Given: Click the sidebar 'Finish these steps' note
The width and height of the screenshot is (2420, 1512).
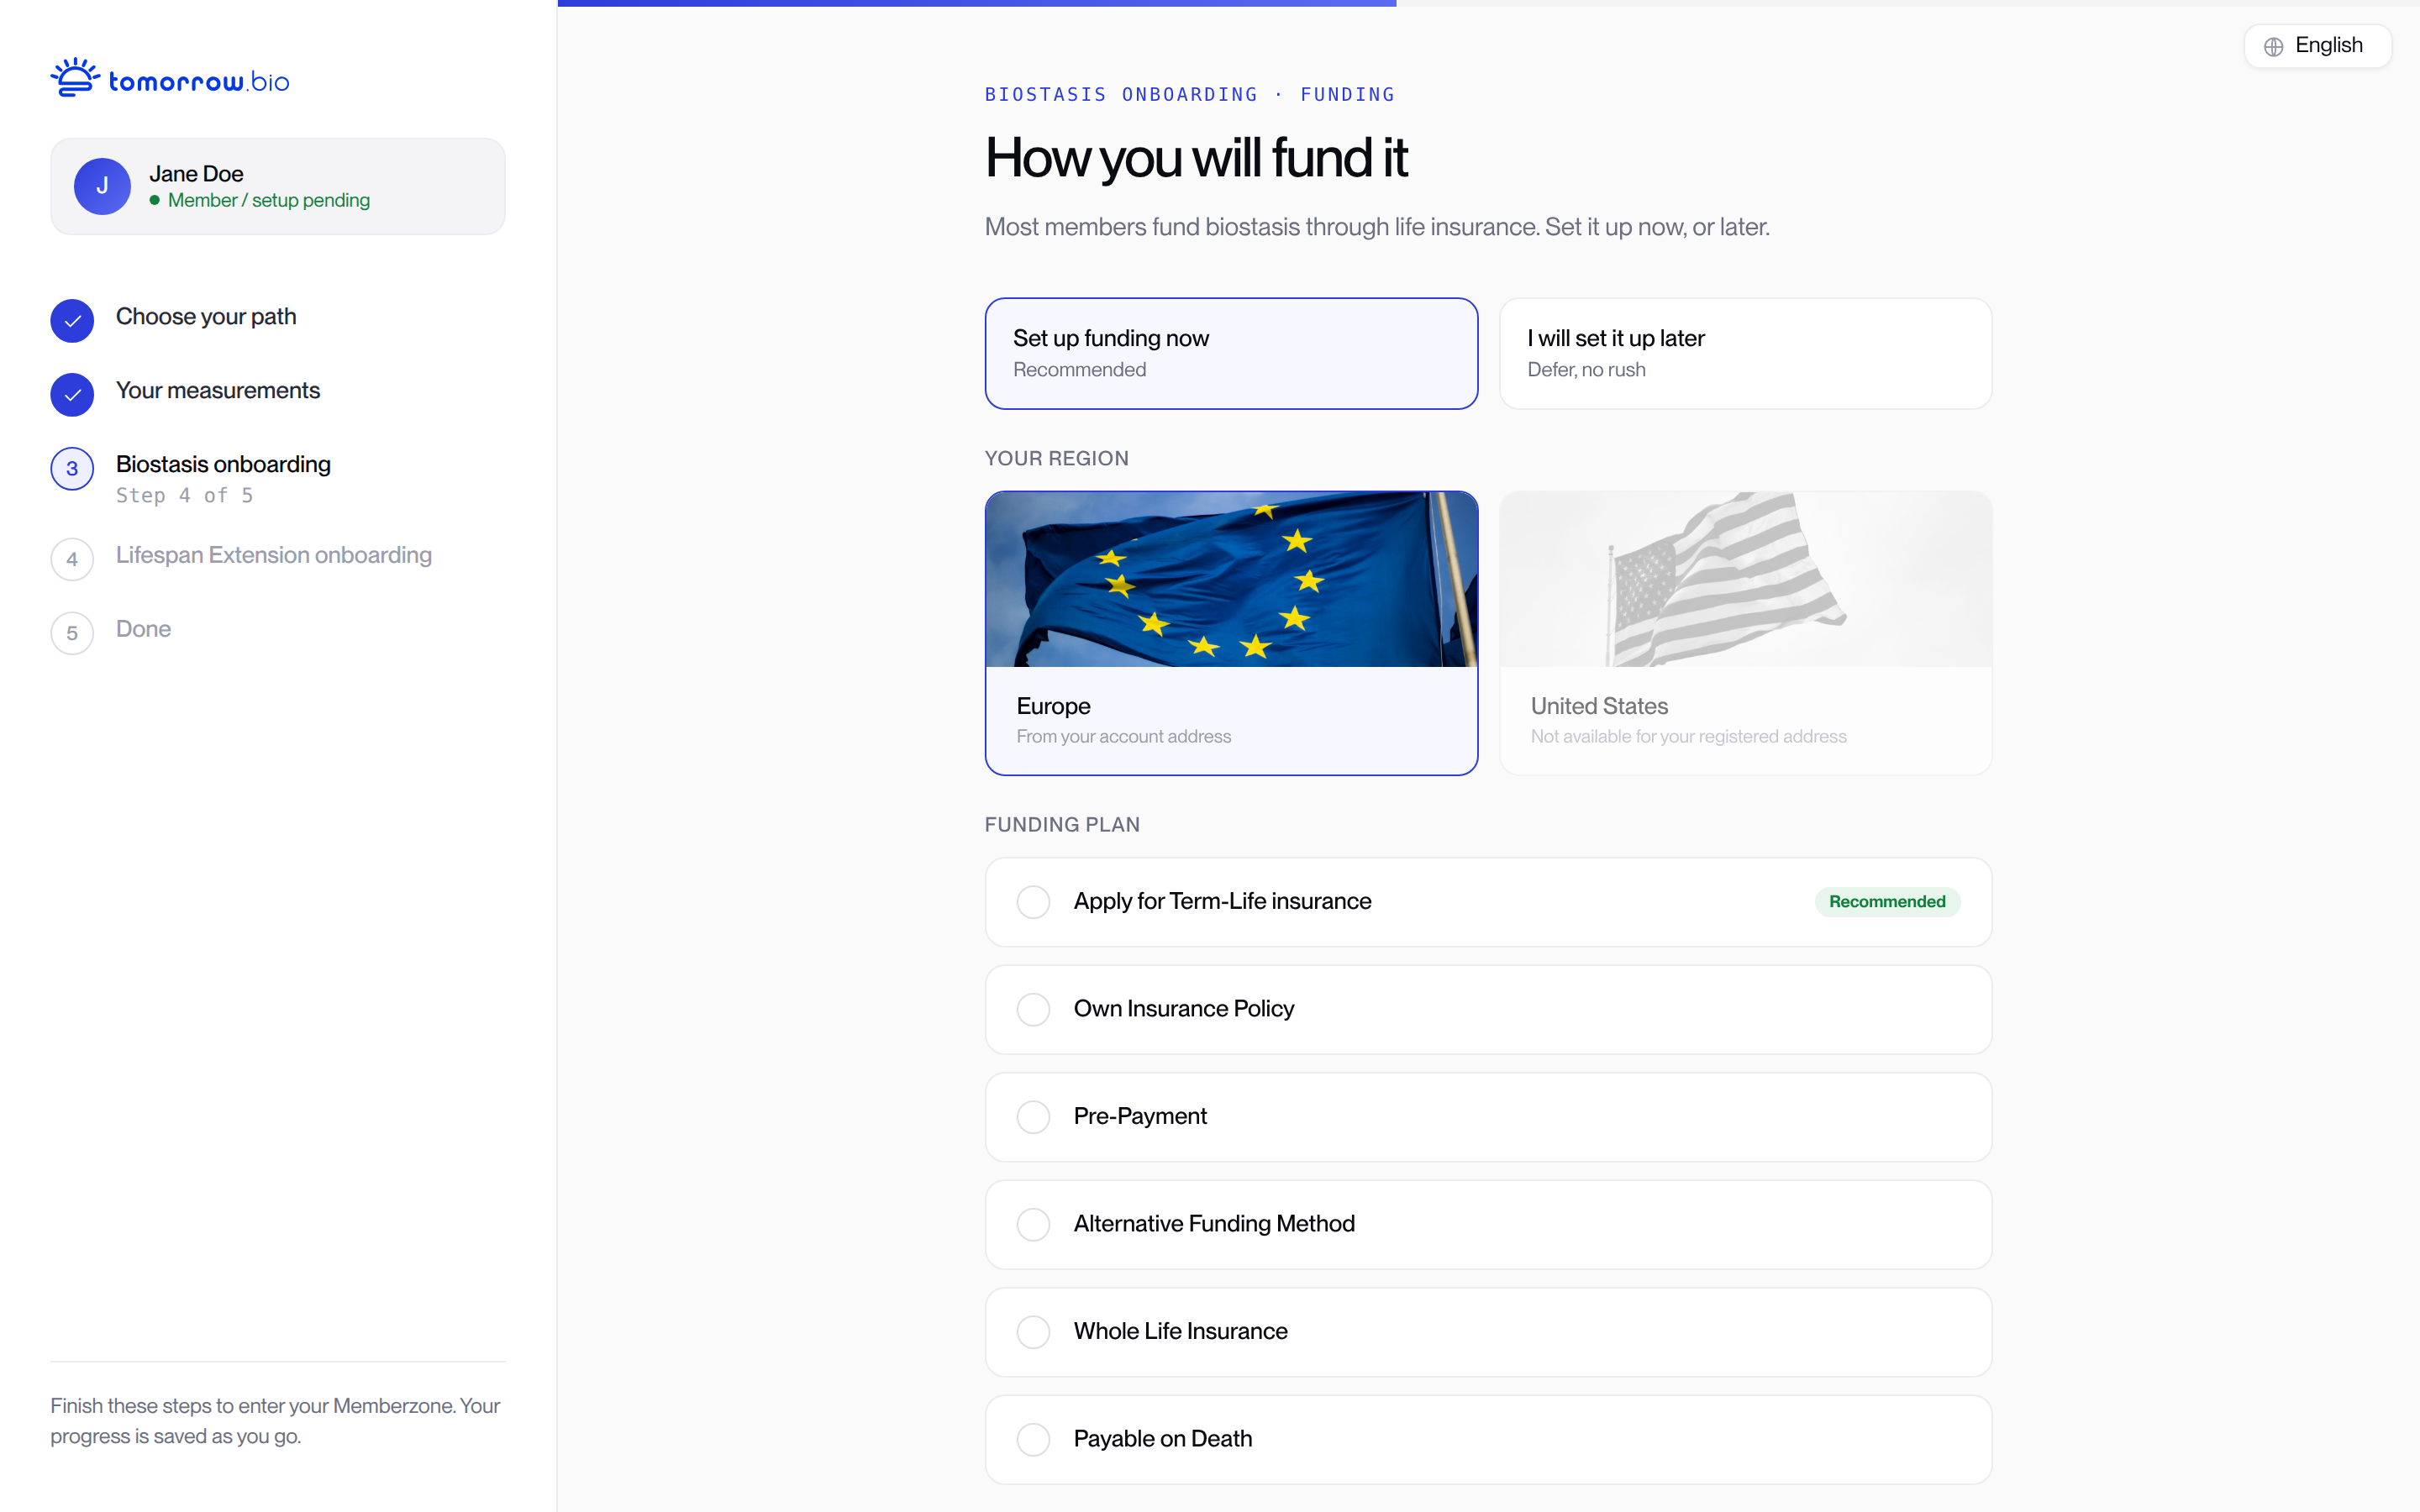Looking at the screenshot, I should 276,1421.
